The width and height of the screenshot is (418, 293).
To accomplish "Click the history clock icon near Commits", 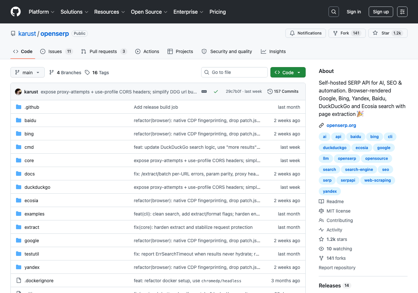I will tap(270, 91).
